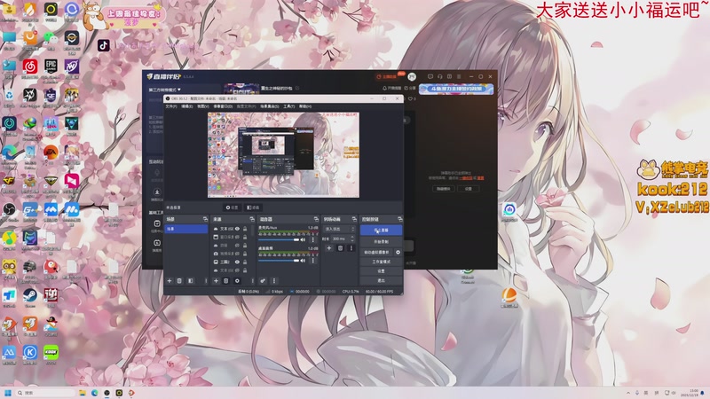This screenshot has width=710, height=399.
Task: Enable Studio Mode button
Action: [x=381, y=262]
